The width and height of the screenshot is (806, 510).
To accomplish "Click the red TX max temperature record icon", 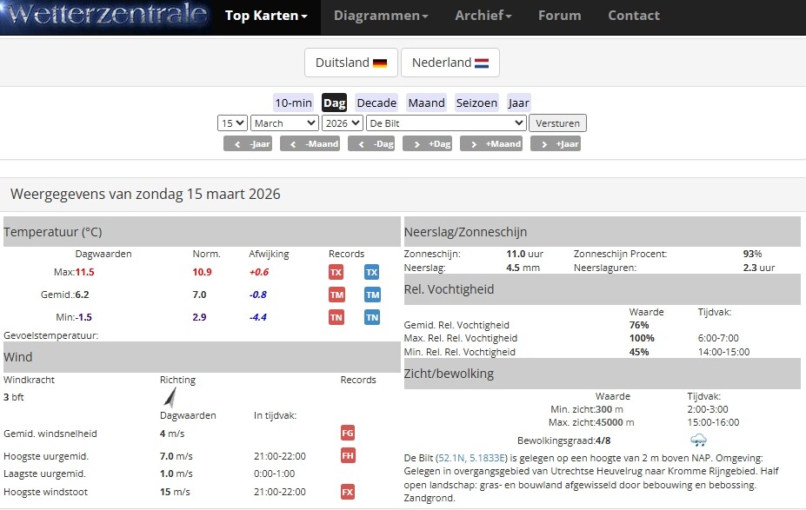I will tap(336, 272).
